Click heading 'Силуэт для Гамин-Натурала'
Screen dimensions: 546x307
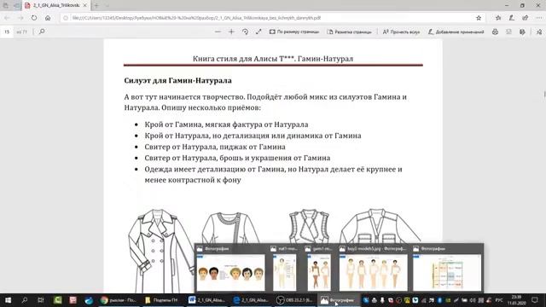[x=177, y=80]
